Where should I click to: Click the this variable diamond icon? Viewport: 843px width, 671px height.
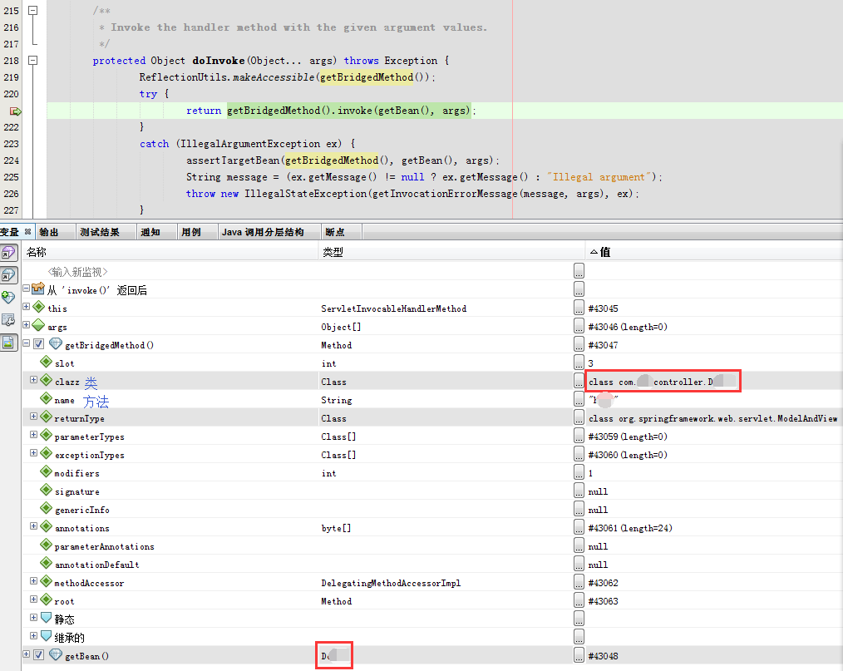[39, 307]
